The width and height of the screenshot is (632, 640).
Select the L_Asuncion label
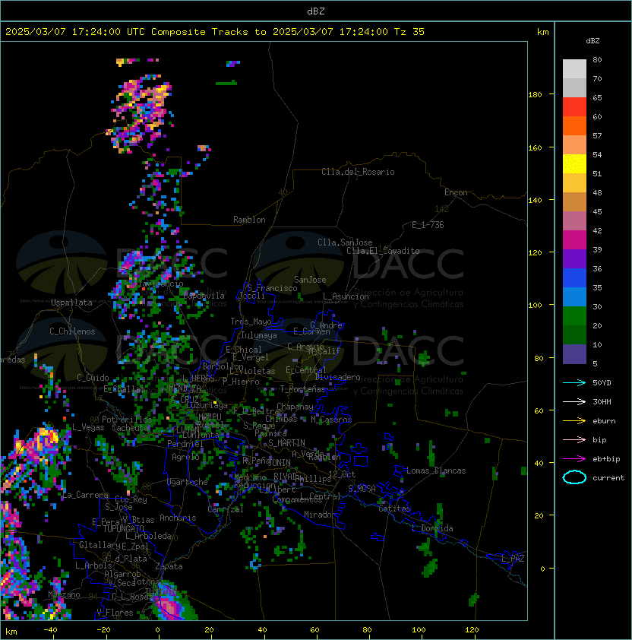click(x=346, y=296)
